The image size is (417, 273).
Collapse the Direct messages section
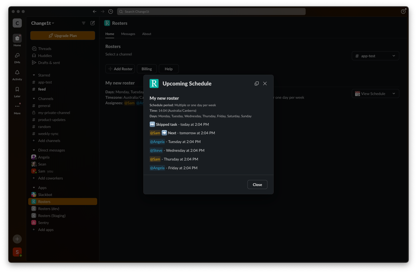[x=34, y=150]
